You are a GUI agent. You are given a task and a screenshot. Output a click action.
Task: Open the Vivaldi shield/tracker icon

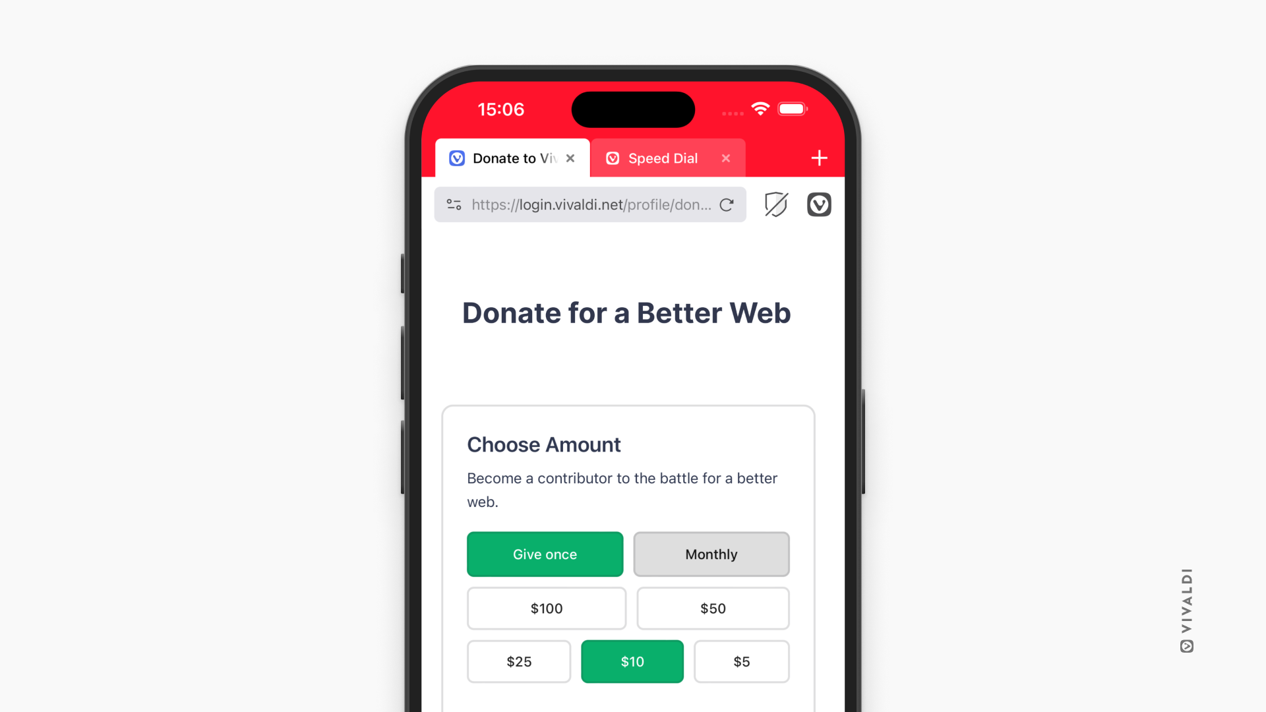[x=774, y=204]
